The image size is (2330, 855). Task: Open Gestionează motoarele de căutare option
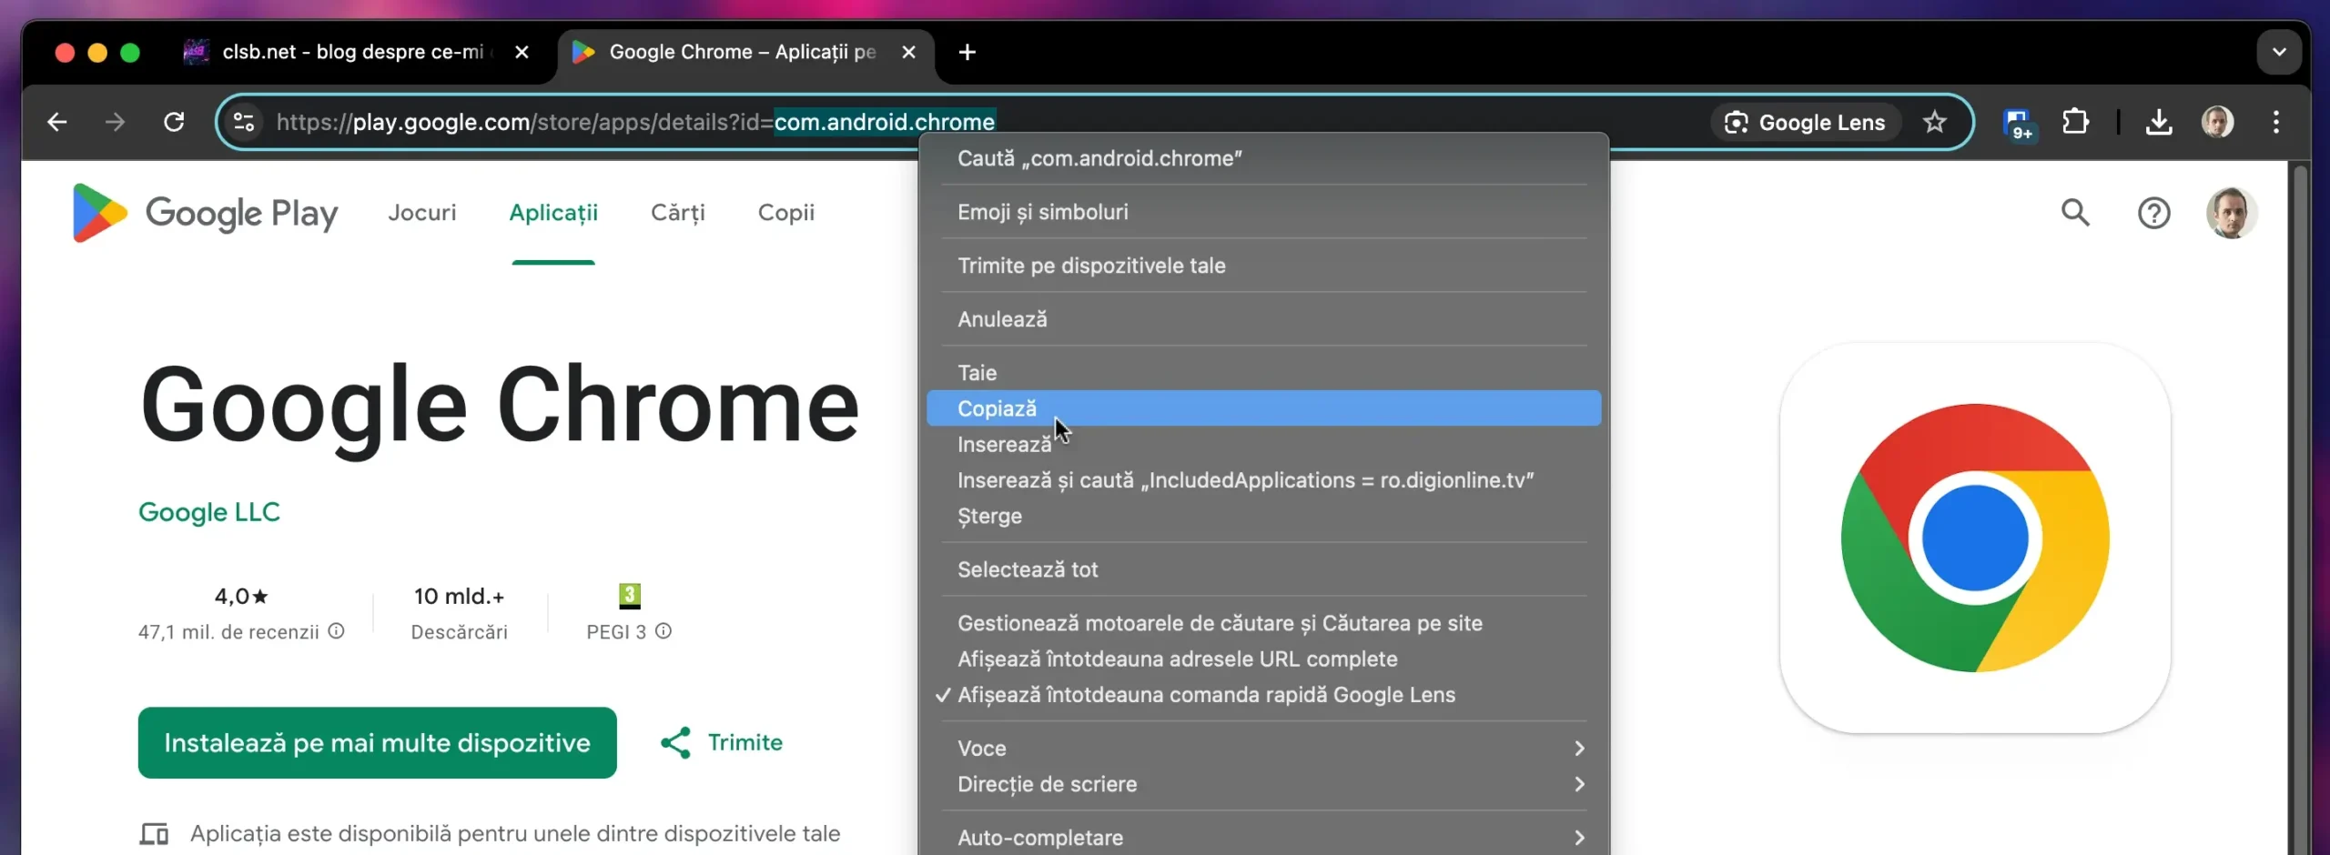pyautogui.click(x=1264, y=623)
